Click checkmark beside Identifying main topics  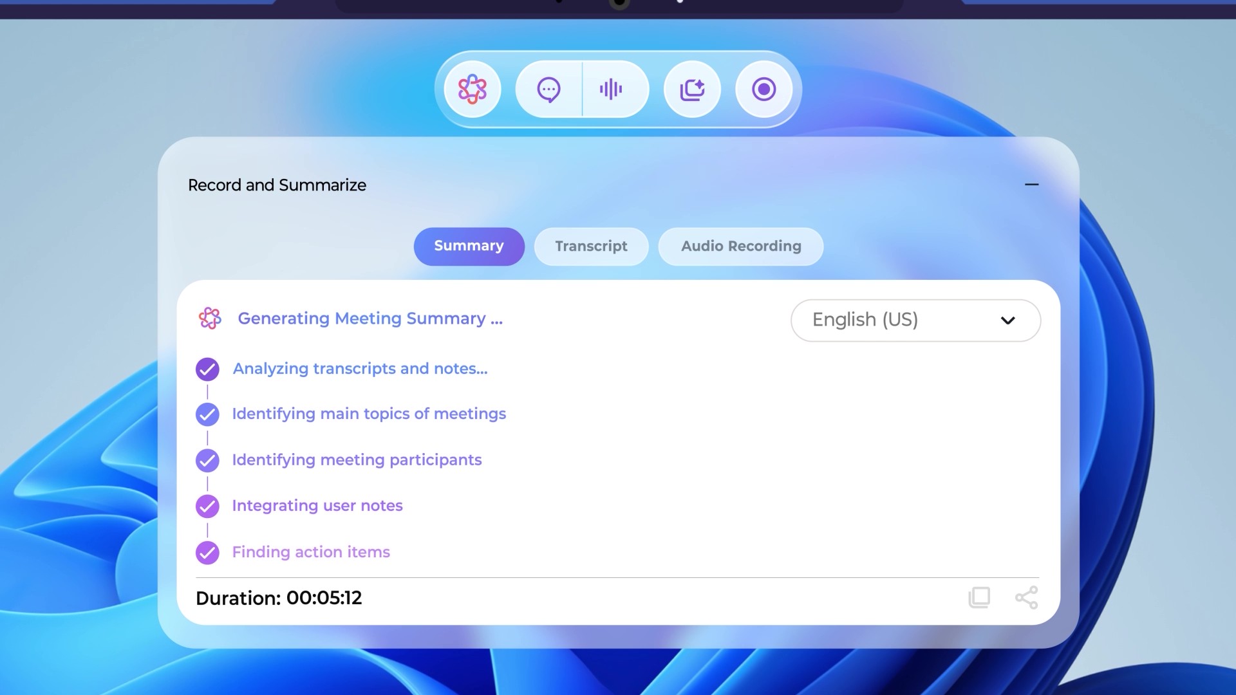(207, 414)
